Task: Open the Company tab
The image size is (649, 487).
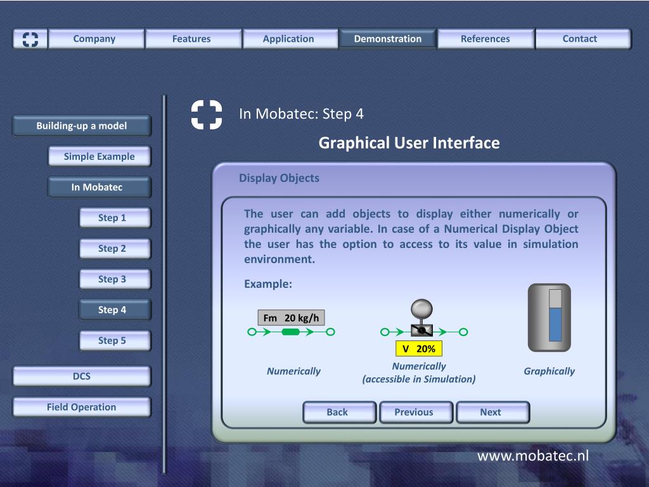Action: pyautogui.click(x=96, y=39)
